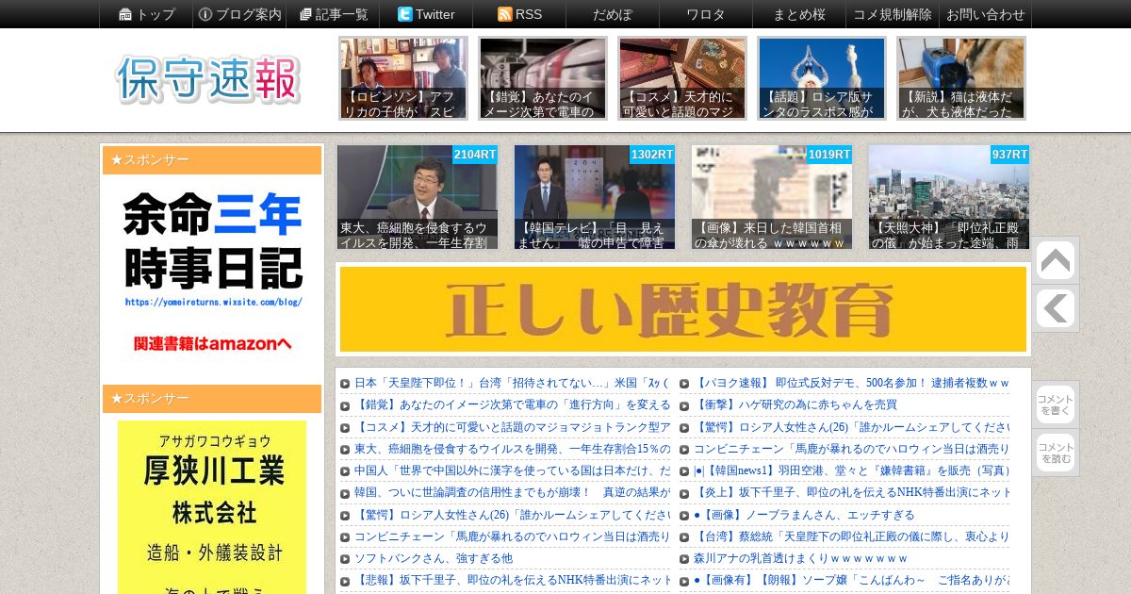Go to まとめ桜 in navigation bar
This screenshot has width=1131, height=594.
click(x=799, y=14)
